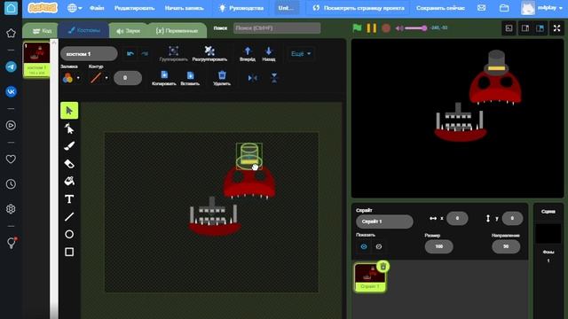568x319 pixels.
Task: Click the search input field
Action: point(277,27)
